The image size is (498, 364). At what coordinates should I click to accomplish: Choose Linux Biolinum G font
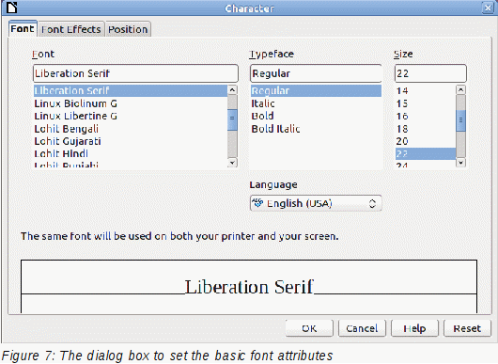tap(131, 103)
